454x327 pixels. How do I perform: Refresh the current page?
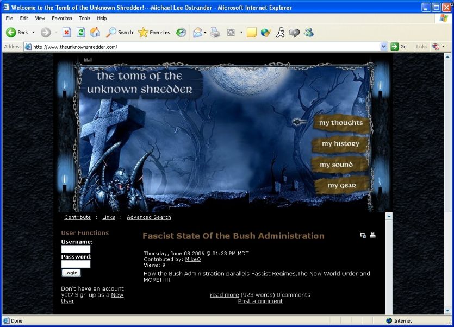coord(80,33)
